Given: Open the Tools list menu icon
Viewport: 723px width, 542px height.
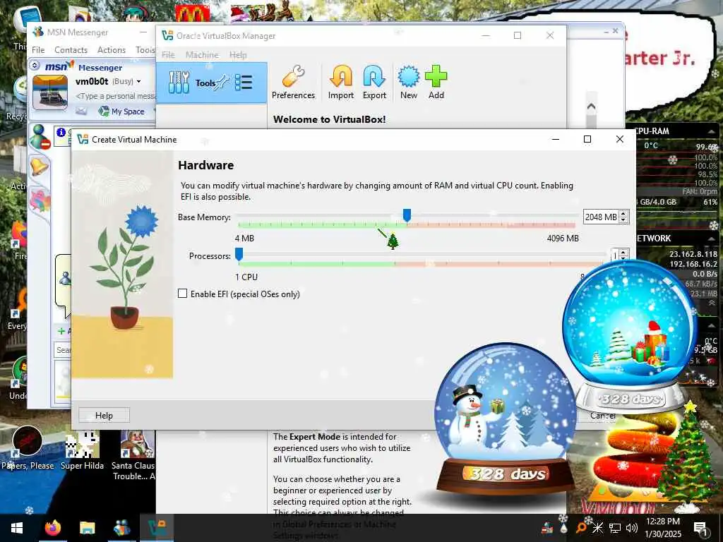Looking at the screenshot, I should tap(244, 83).
